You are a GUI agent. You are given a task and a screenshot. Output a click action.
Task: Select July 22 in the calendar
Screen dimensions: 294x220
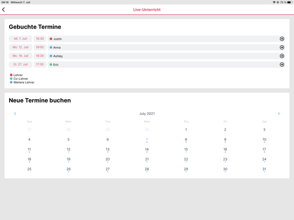tap(186, 159)
